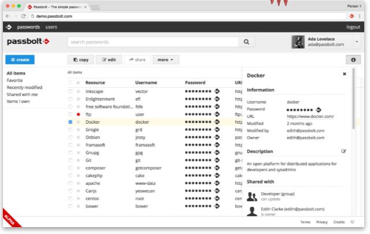Click the copy password icon in the Gnupg row
Image resolution: width=370 pixels, height=234 pixels.
[217, 153]
